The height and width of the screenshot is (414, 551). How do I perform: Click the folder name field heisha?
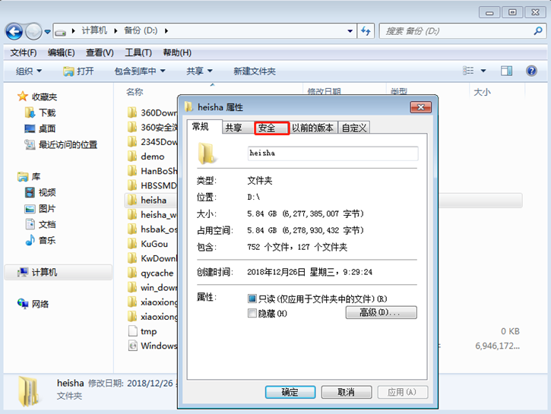331,153
